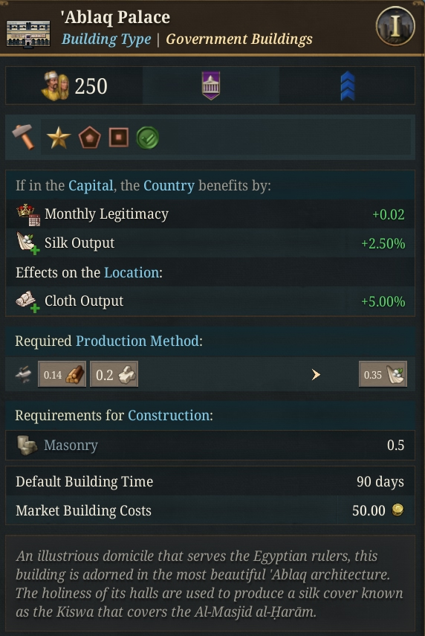Click the hammer construction icon
425x636 pixels.
(x=24, y=137)
